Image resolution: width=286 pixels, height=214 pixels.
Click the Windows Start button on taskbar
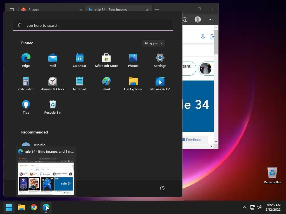9,207
